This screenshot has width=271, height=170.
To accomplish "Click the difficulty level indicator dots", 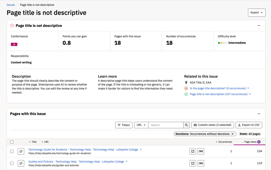I will (223, 43).
